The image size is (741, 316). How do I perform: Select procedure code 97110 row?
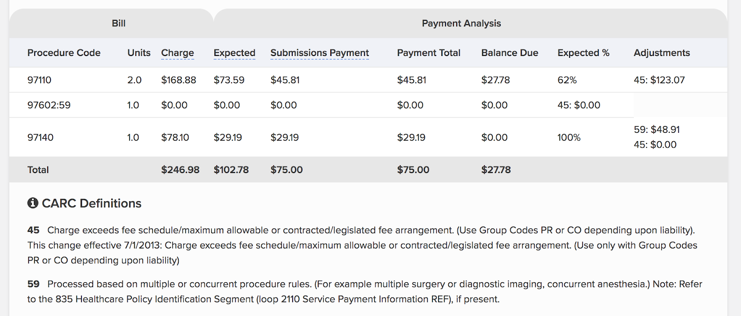[39, 80]
